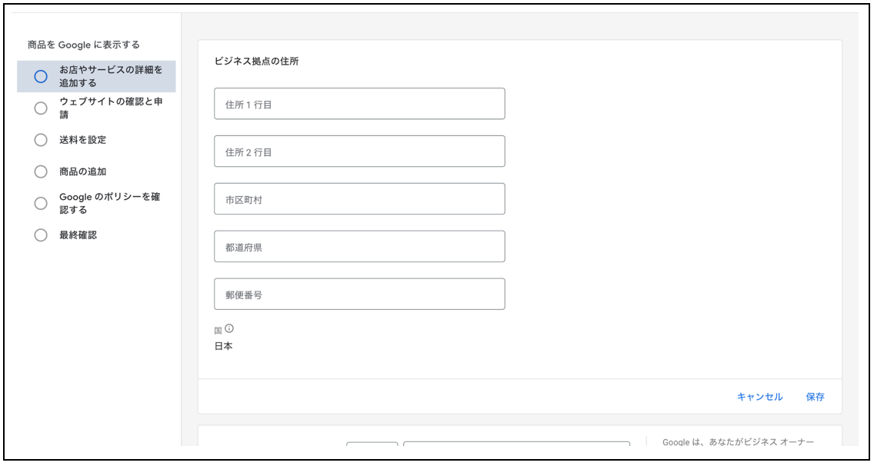This screenshot has height=466, width=874.
Task: Go to the 商品の追加 step label
Action: tap(83, 171)
